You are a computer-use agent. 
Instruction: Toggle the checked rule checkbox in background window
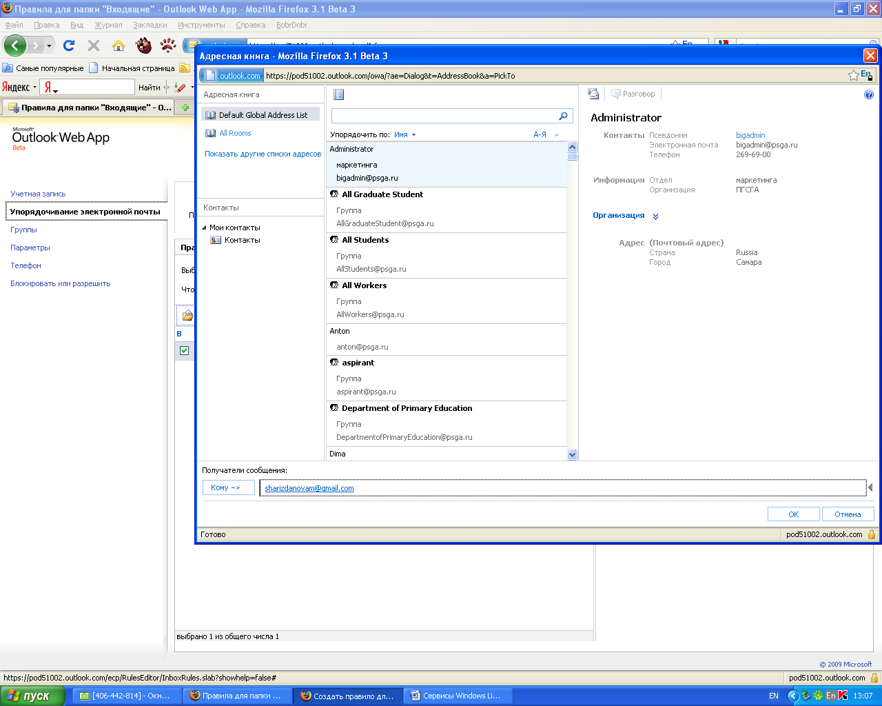[x=184, y=350]
